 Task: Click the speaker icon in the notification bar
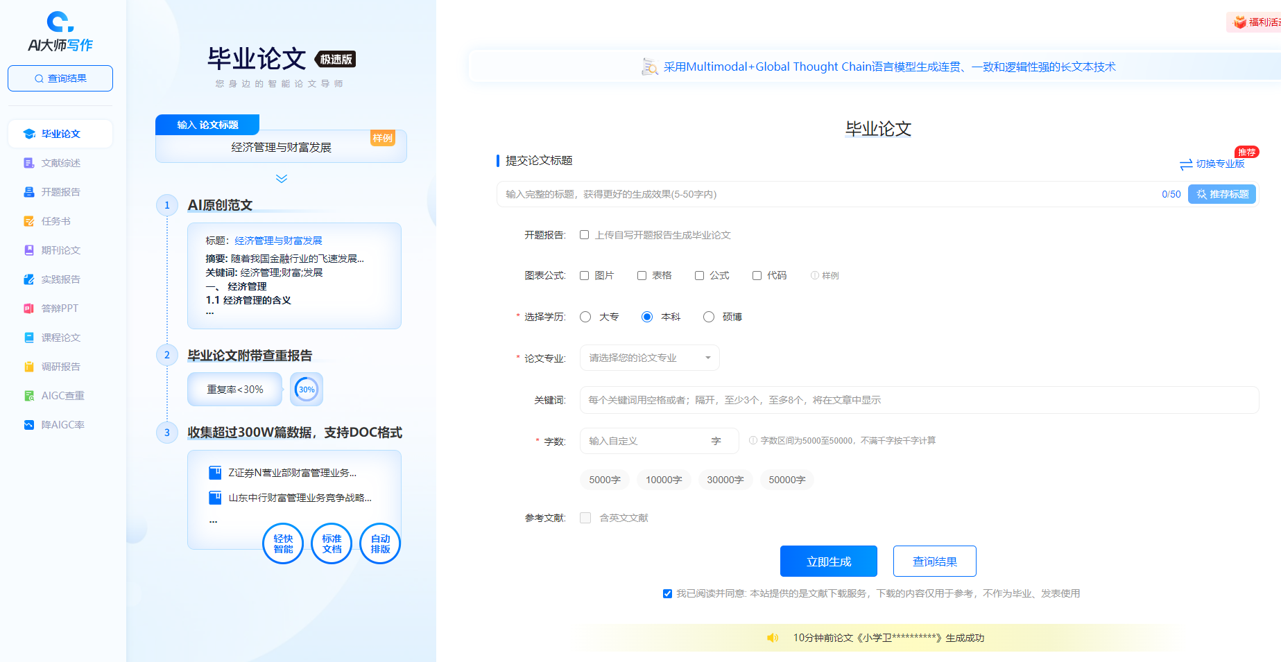coord(773,638)
